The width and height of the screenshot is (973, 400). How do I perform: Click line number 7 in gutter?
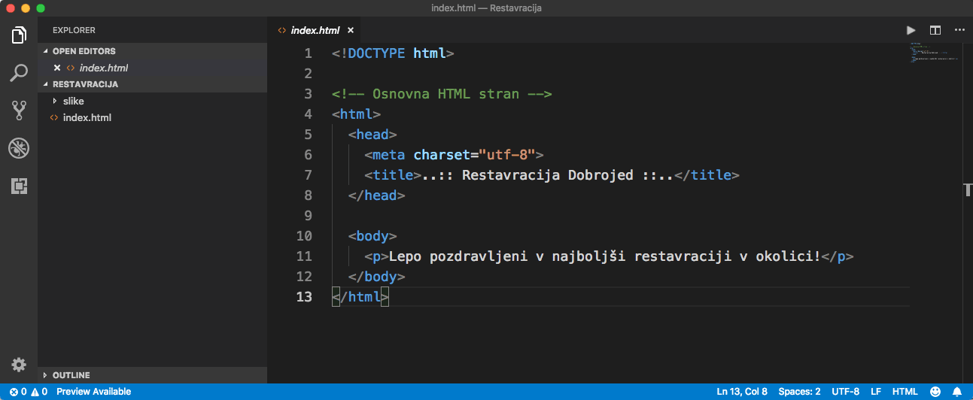(x=307, y=175)
